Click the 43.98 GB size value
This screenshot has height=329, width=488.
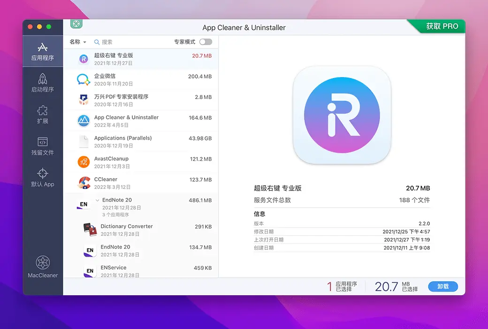point(200,138)
